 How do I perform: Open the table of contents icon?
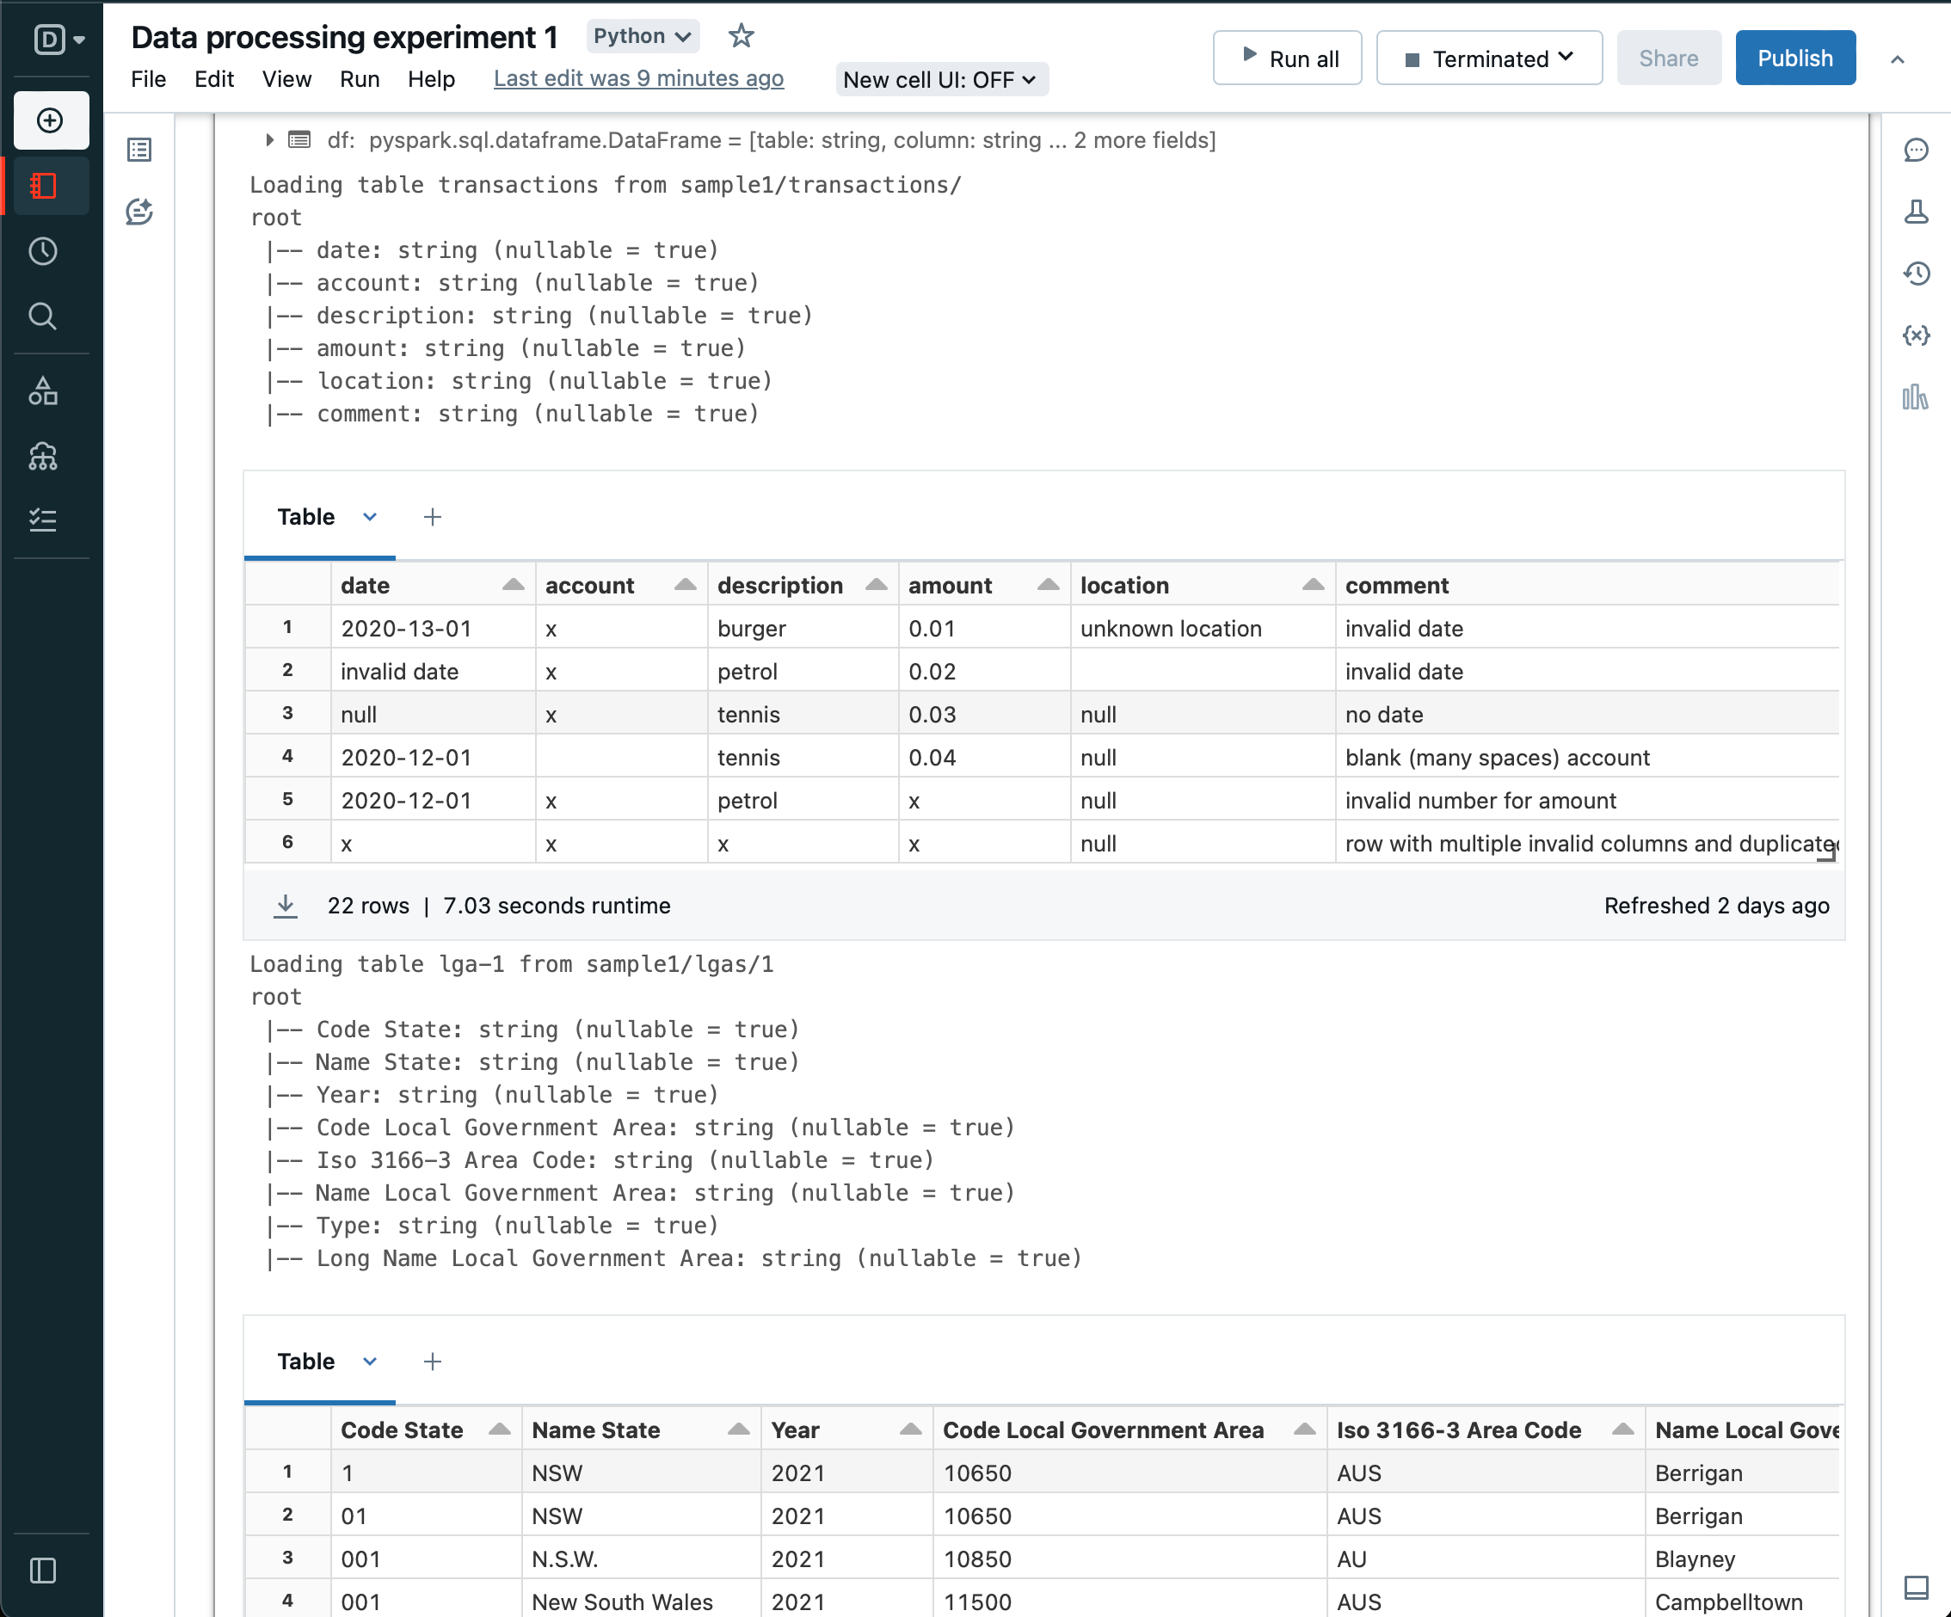click(x=139, y=150)
